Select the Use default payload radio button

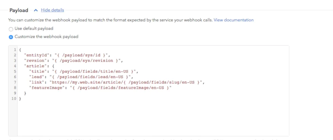point(11,29)
